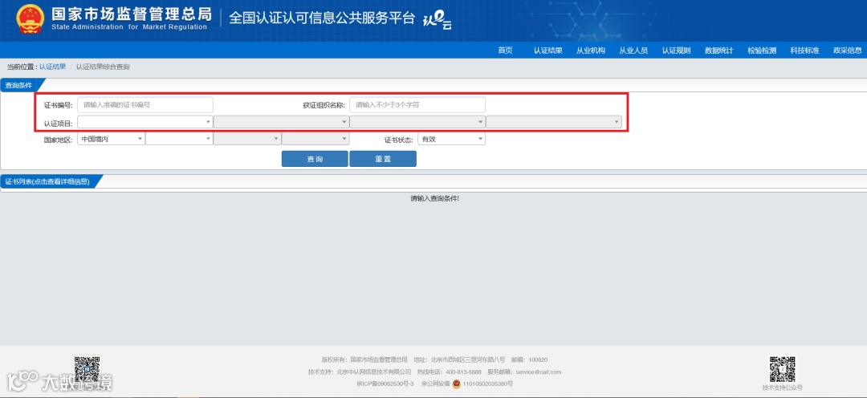Open the fourth 国家地区 dropdown
The width and height of the screenshot is (867, 398).
click(315, 139)
